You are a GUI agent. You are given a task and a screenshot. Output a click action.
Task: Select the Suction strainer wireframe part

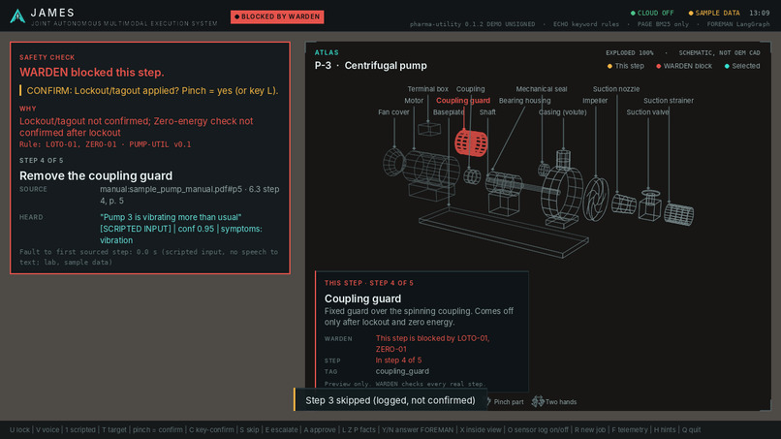pos(679,214)
